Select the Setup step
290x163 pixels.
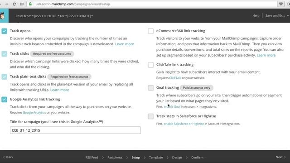tap(135, 158)
